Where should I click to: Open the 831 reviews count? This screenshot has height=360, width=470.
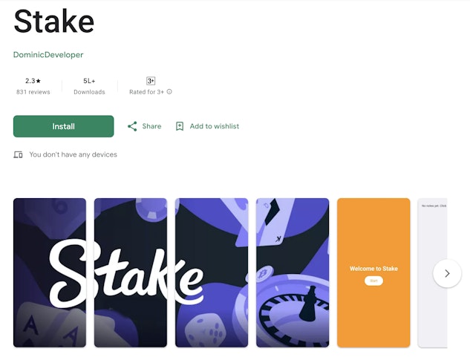(33, 92)
